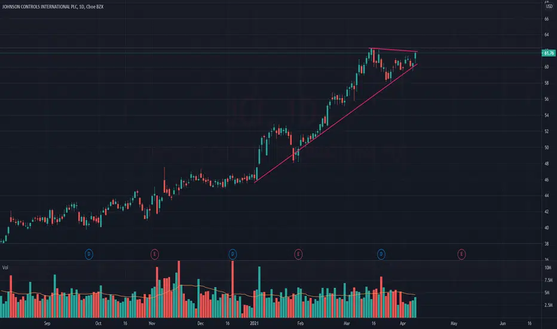The height and width of the screenshot is (329, 557).
Task: Click the tallest red volume bar in mid-December
Action: (x=232, y=289)
